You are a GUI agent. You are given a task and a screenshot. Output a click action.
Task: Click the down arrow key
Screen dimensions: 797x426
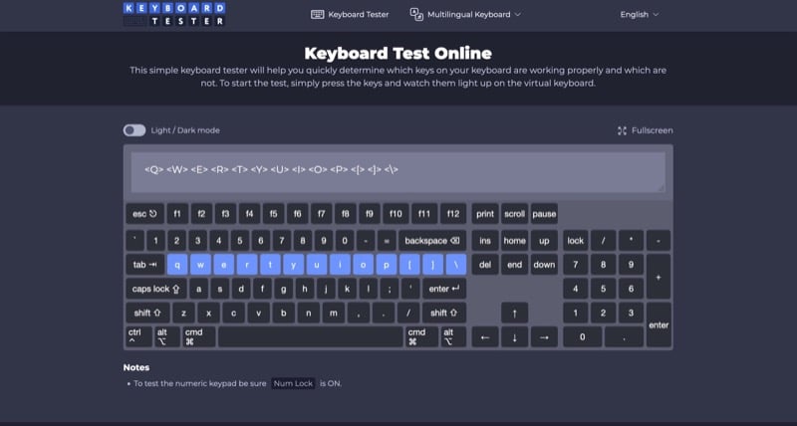coord(514,336)
